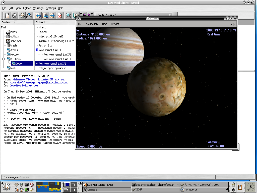Click the Save (floppy disk) toolbar icon
The height and width of the screenshot is (193, 257).
point(14,16)
